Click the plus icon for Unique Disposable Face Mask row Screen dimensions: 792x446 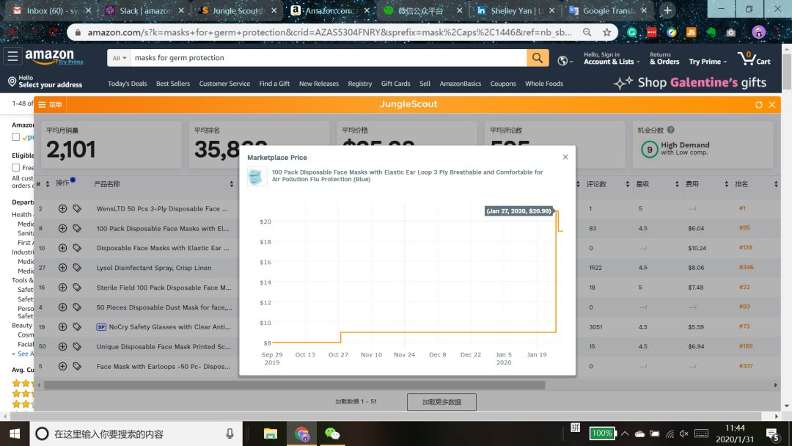62,346
